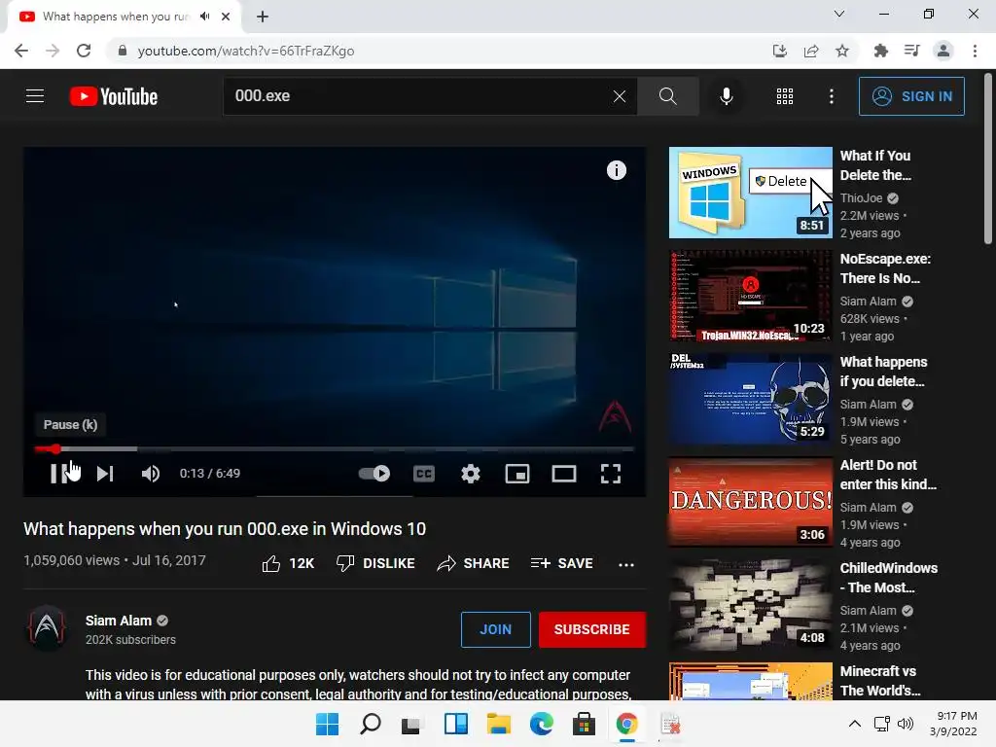This screenshot has width=996, height=747.
Task: Open Microsoft Edge from taskbar
Action: point(541,724)
